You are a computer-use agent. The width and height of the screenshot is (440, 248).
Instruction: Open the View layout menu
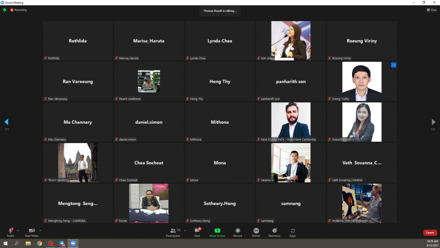pos(431,10)
